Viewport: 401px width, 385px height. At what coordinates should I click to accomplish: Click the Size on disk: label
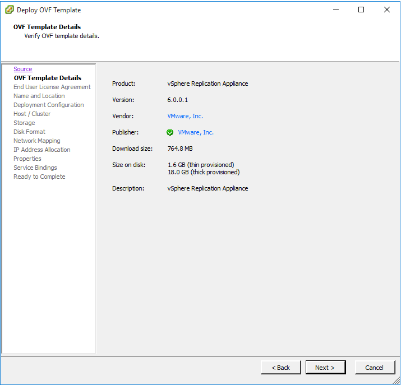click(128, 165)
